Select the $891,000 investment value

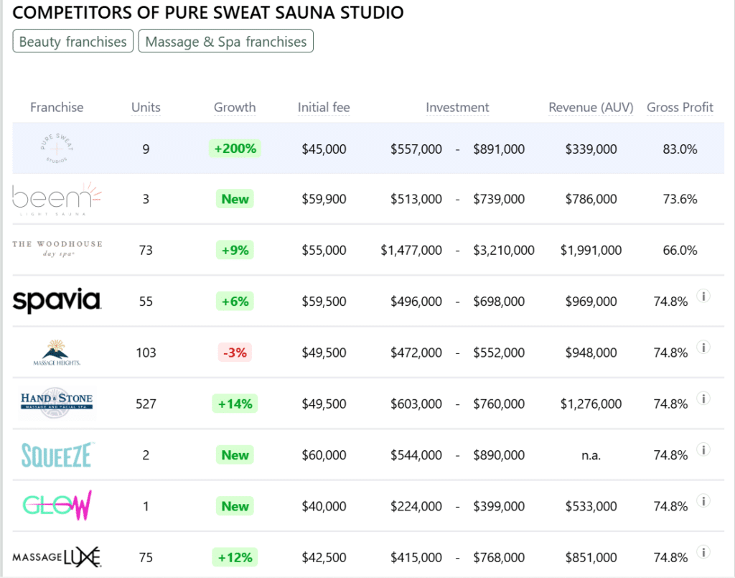click(499, 149)
